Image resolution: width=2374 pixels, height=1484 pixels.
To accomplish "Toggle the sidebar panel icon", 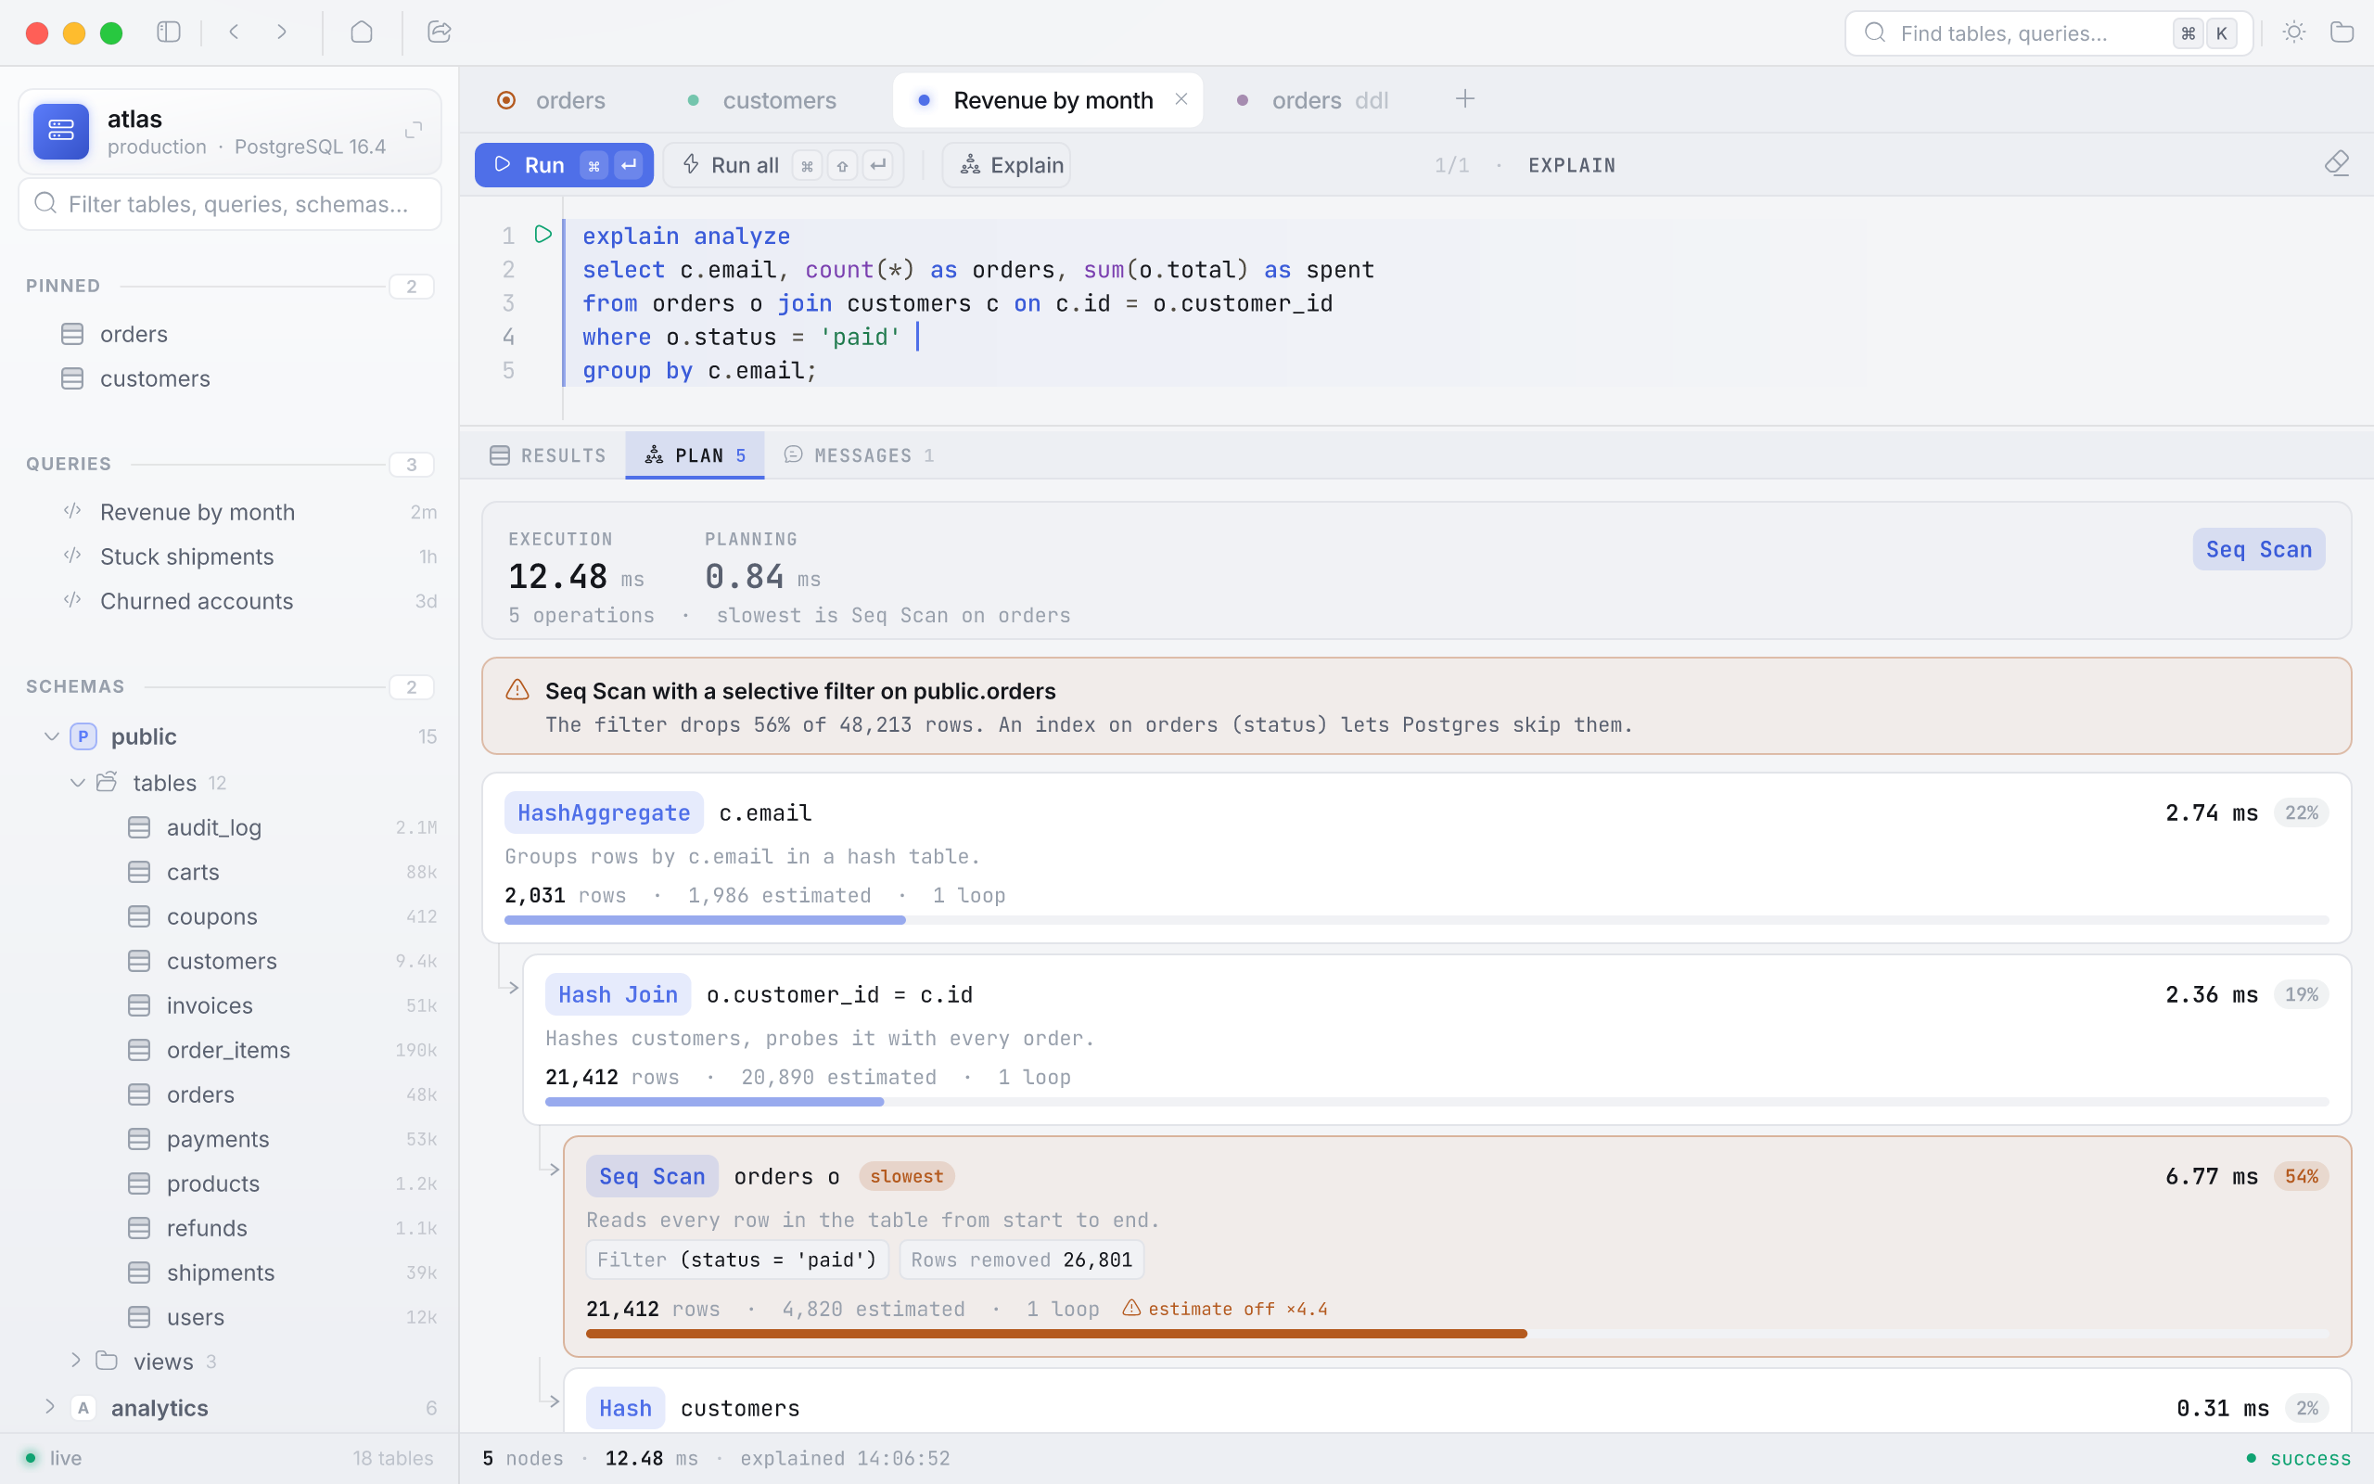I will (169, 32).
